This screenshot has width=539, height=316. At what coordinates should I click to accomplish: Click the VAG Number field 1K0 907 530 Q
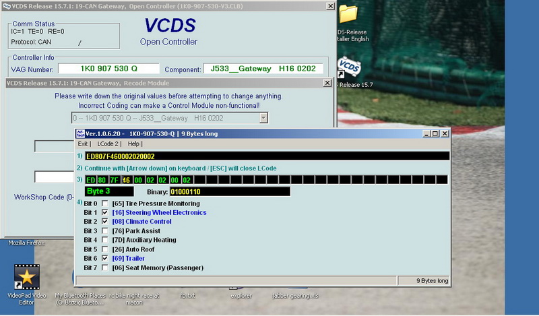click(108, 69)
